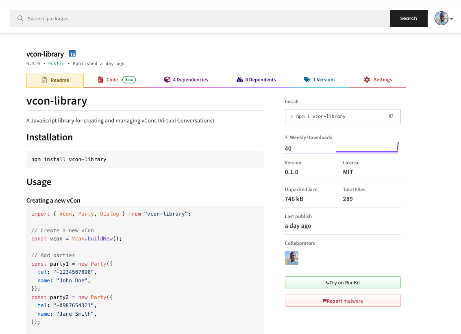Click the Dependents cubes icon
The width and height of the screenshot is (461, 334).
coord(239,80)
